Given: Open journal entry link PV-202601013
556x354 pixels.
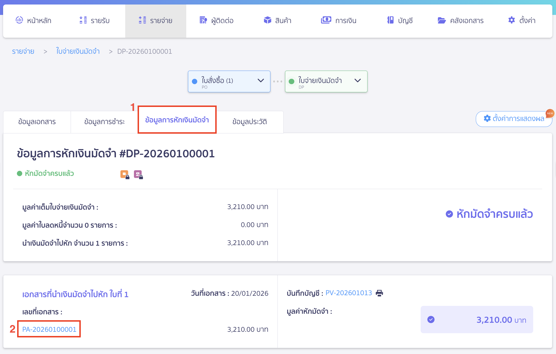Looking at the screenshot, I should click(x=349, y=293).
